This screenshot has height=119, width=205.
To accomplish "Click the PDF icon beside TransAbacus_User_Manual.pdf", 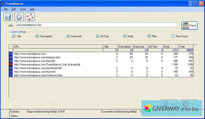I will [x=11, y=64].
